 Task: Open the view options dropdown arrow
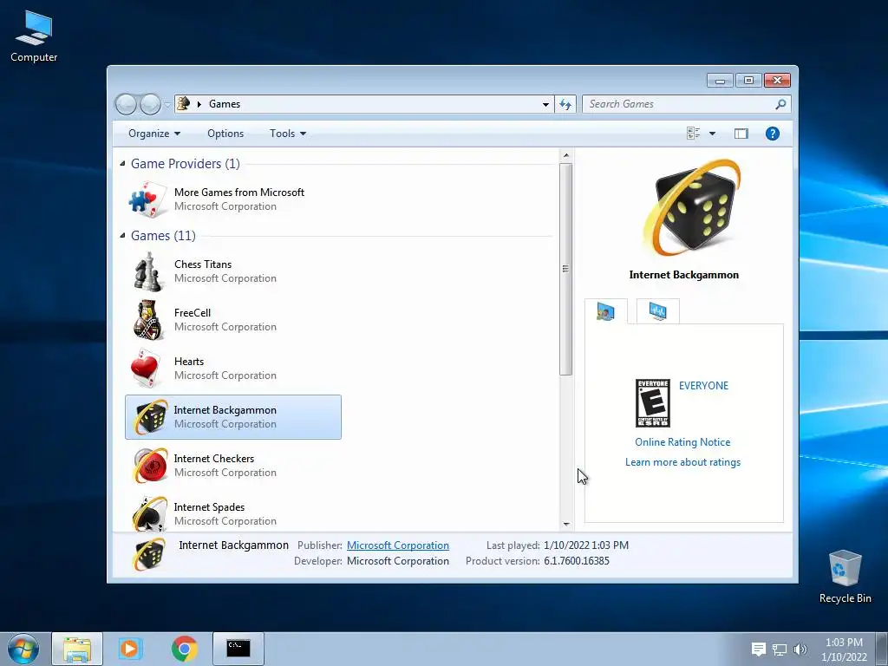click(x=712, y=134)
